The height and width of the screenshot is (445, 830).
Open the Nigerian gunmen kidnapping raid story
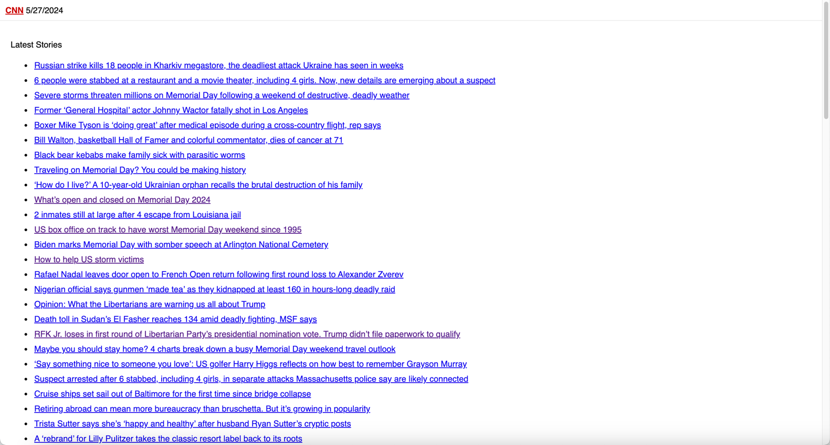point(215,289)
